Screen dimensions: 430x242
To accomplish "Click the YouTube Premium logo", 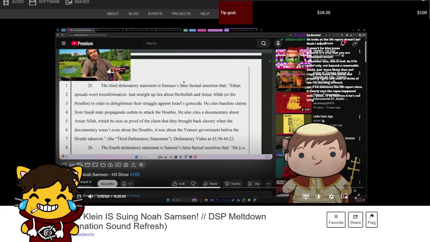I will coord(82,43).
